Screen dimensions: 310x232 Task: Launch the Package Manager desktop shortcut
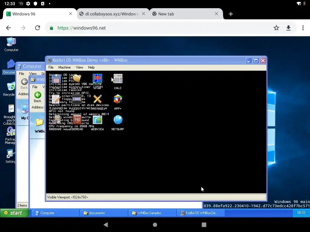(x=10, y=136)
